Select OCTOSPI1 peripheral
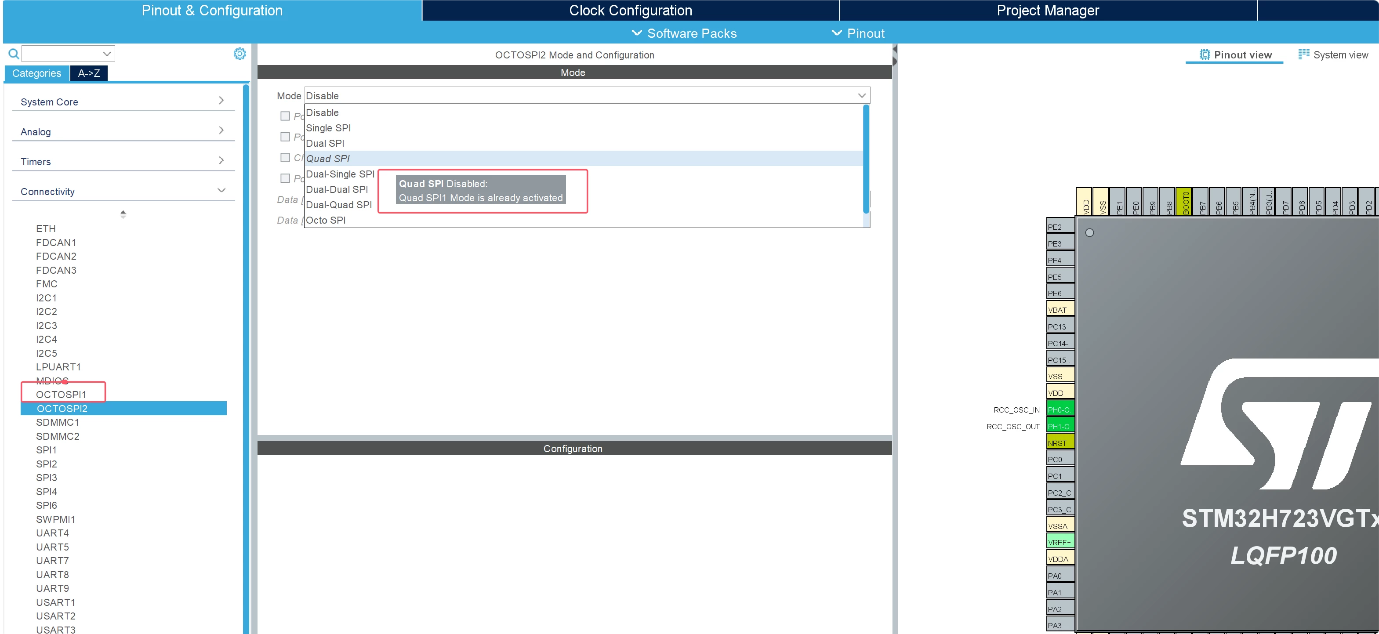Screen dimensions: 1379x634 pyautogui.click(x=61, y=394)
